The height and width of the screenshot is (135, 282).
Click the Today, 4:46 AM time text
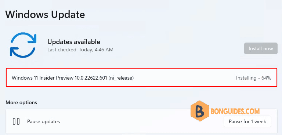96,50
